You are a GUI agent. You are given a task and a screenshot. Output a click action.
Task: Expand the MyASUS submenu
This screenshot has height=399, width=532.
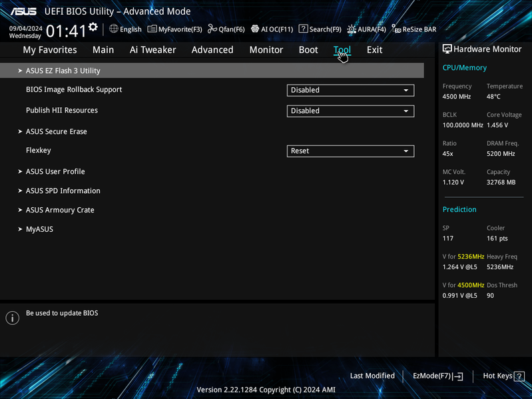pos(39,229)
